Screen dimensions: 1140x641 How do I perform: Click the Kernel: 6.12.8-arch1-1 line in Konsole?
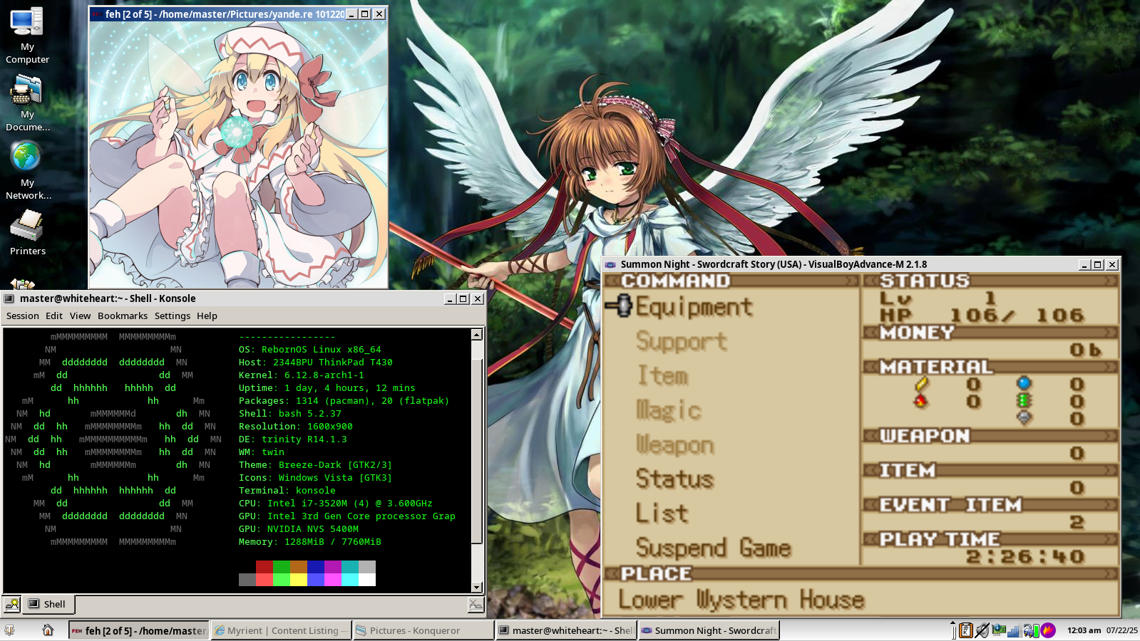(x=302, y=375)
